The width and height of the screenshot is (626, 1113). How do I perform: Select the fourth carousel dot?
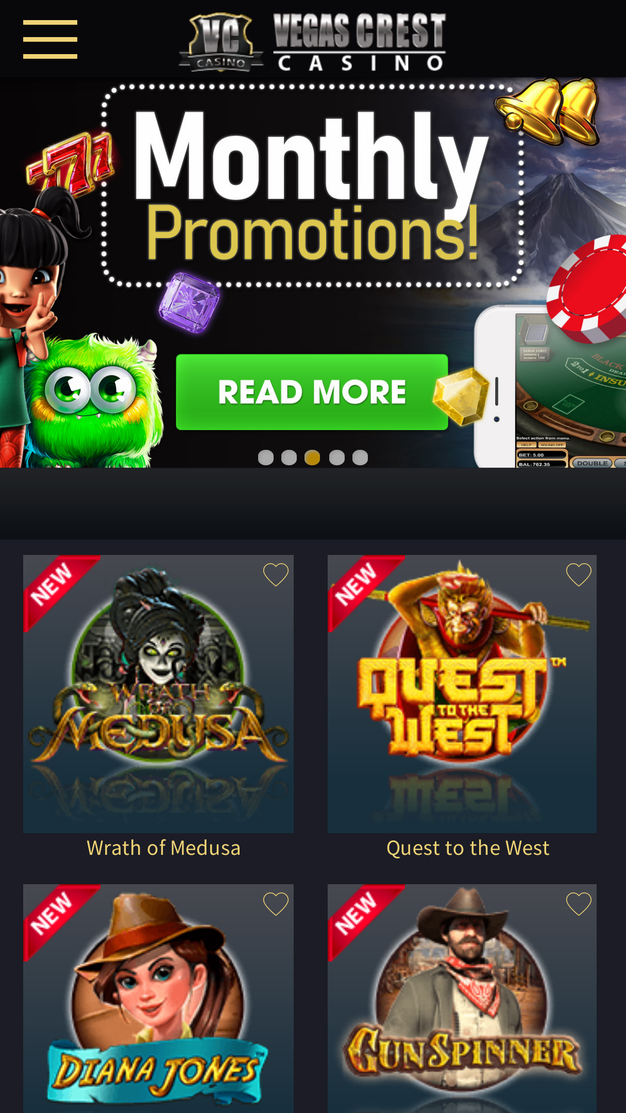pos(337,458)
